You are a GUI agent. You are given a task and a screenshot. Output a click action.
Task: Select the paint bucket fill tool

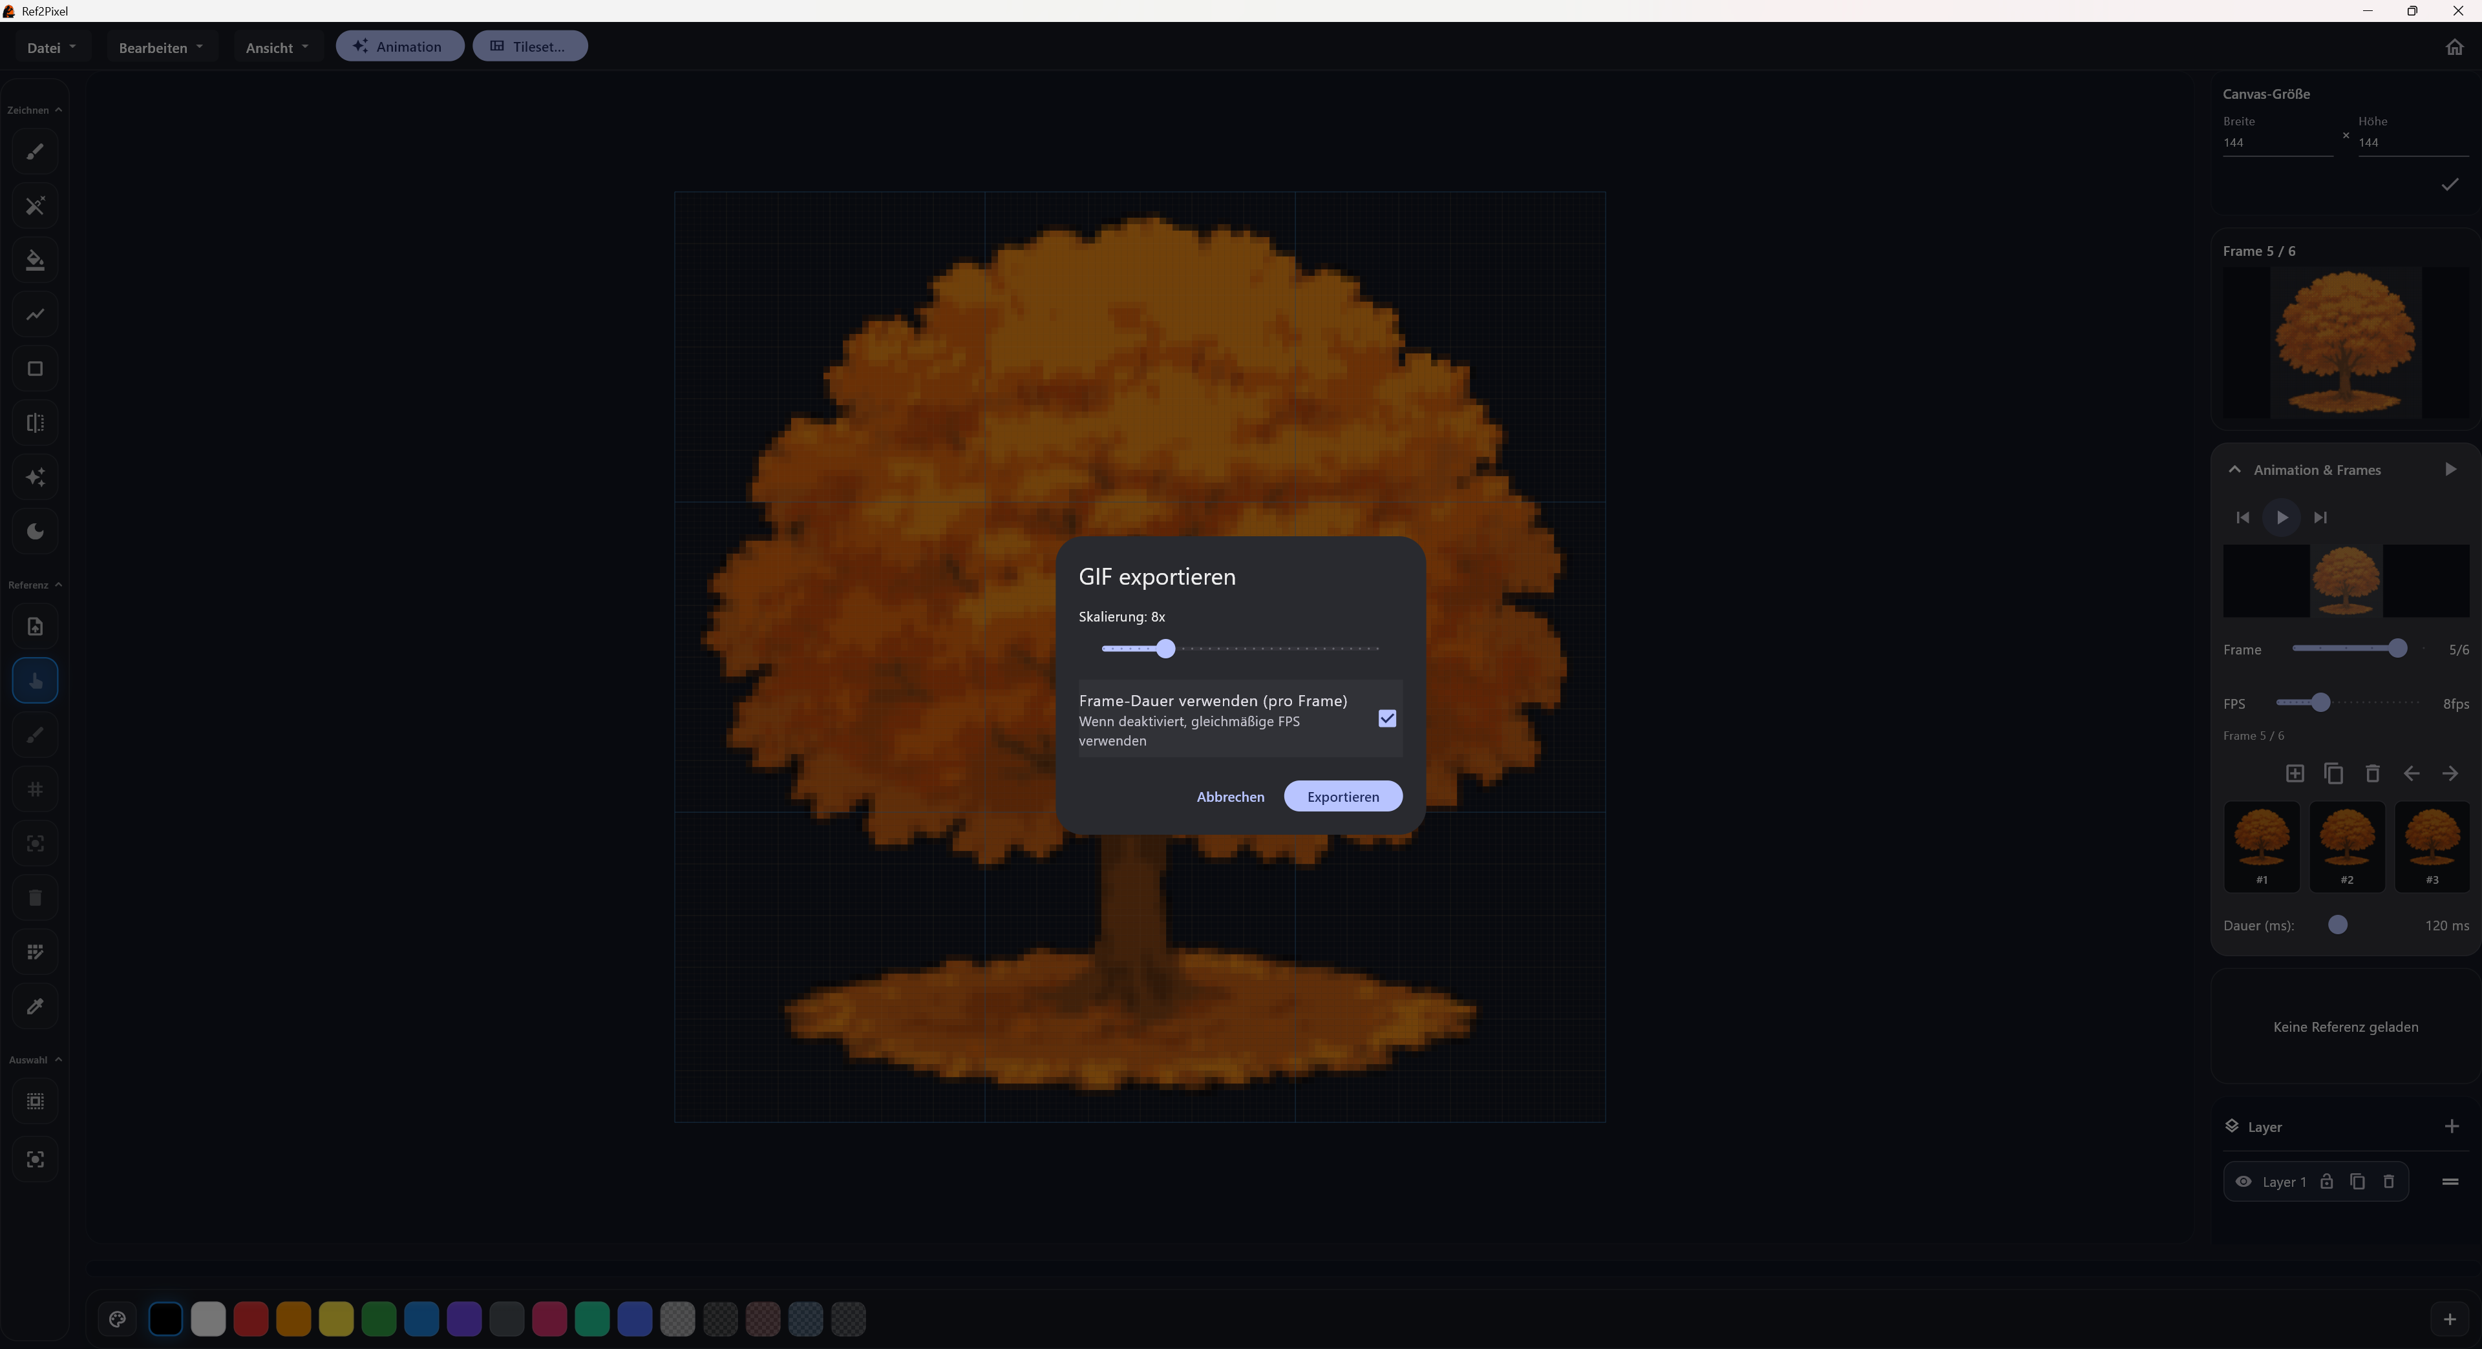coord(35,260)
